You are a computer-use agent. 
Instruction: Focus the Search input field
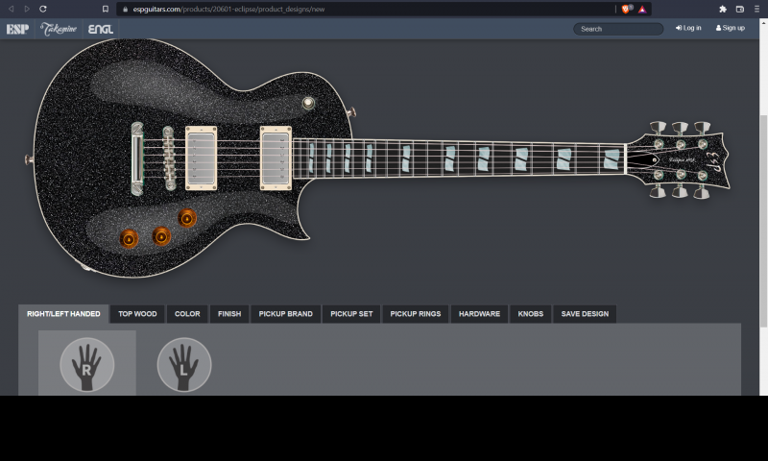point(619,29)
